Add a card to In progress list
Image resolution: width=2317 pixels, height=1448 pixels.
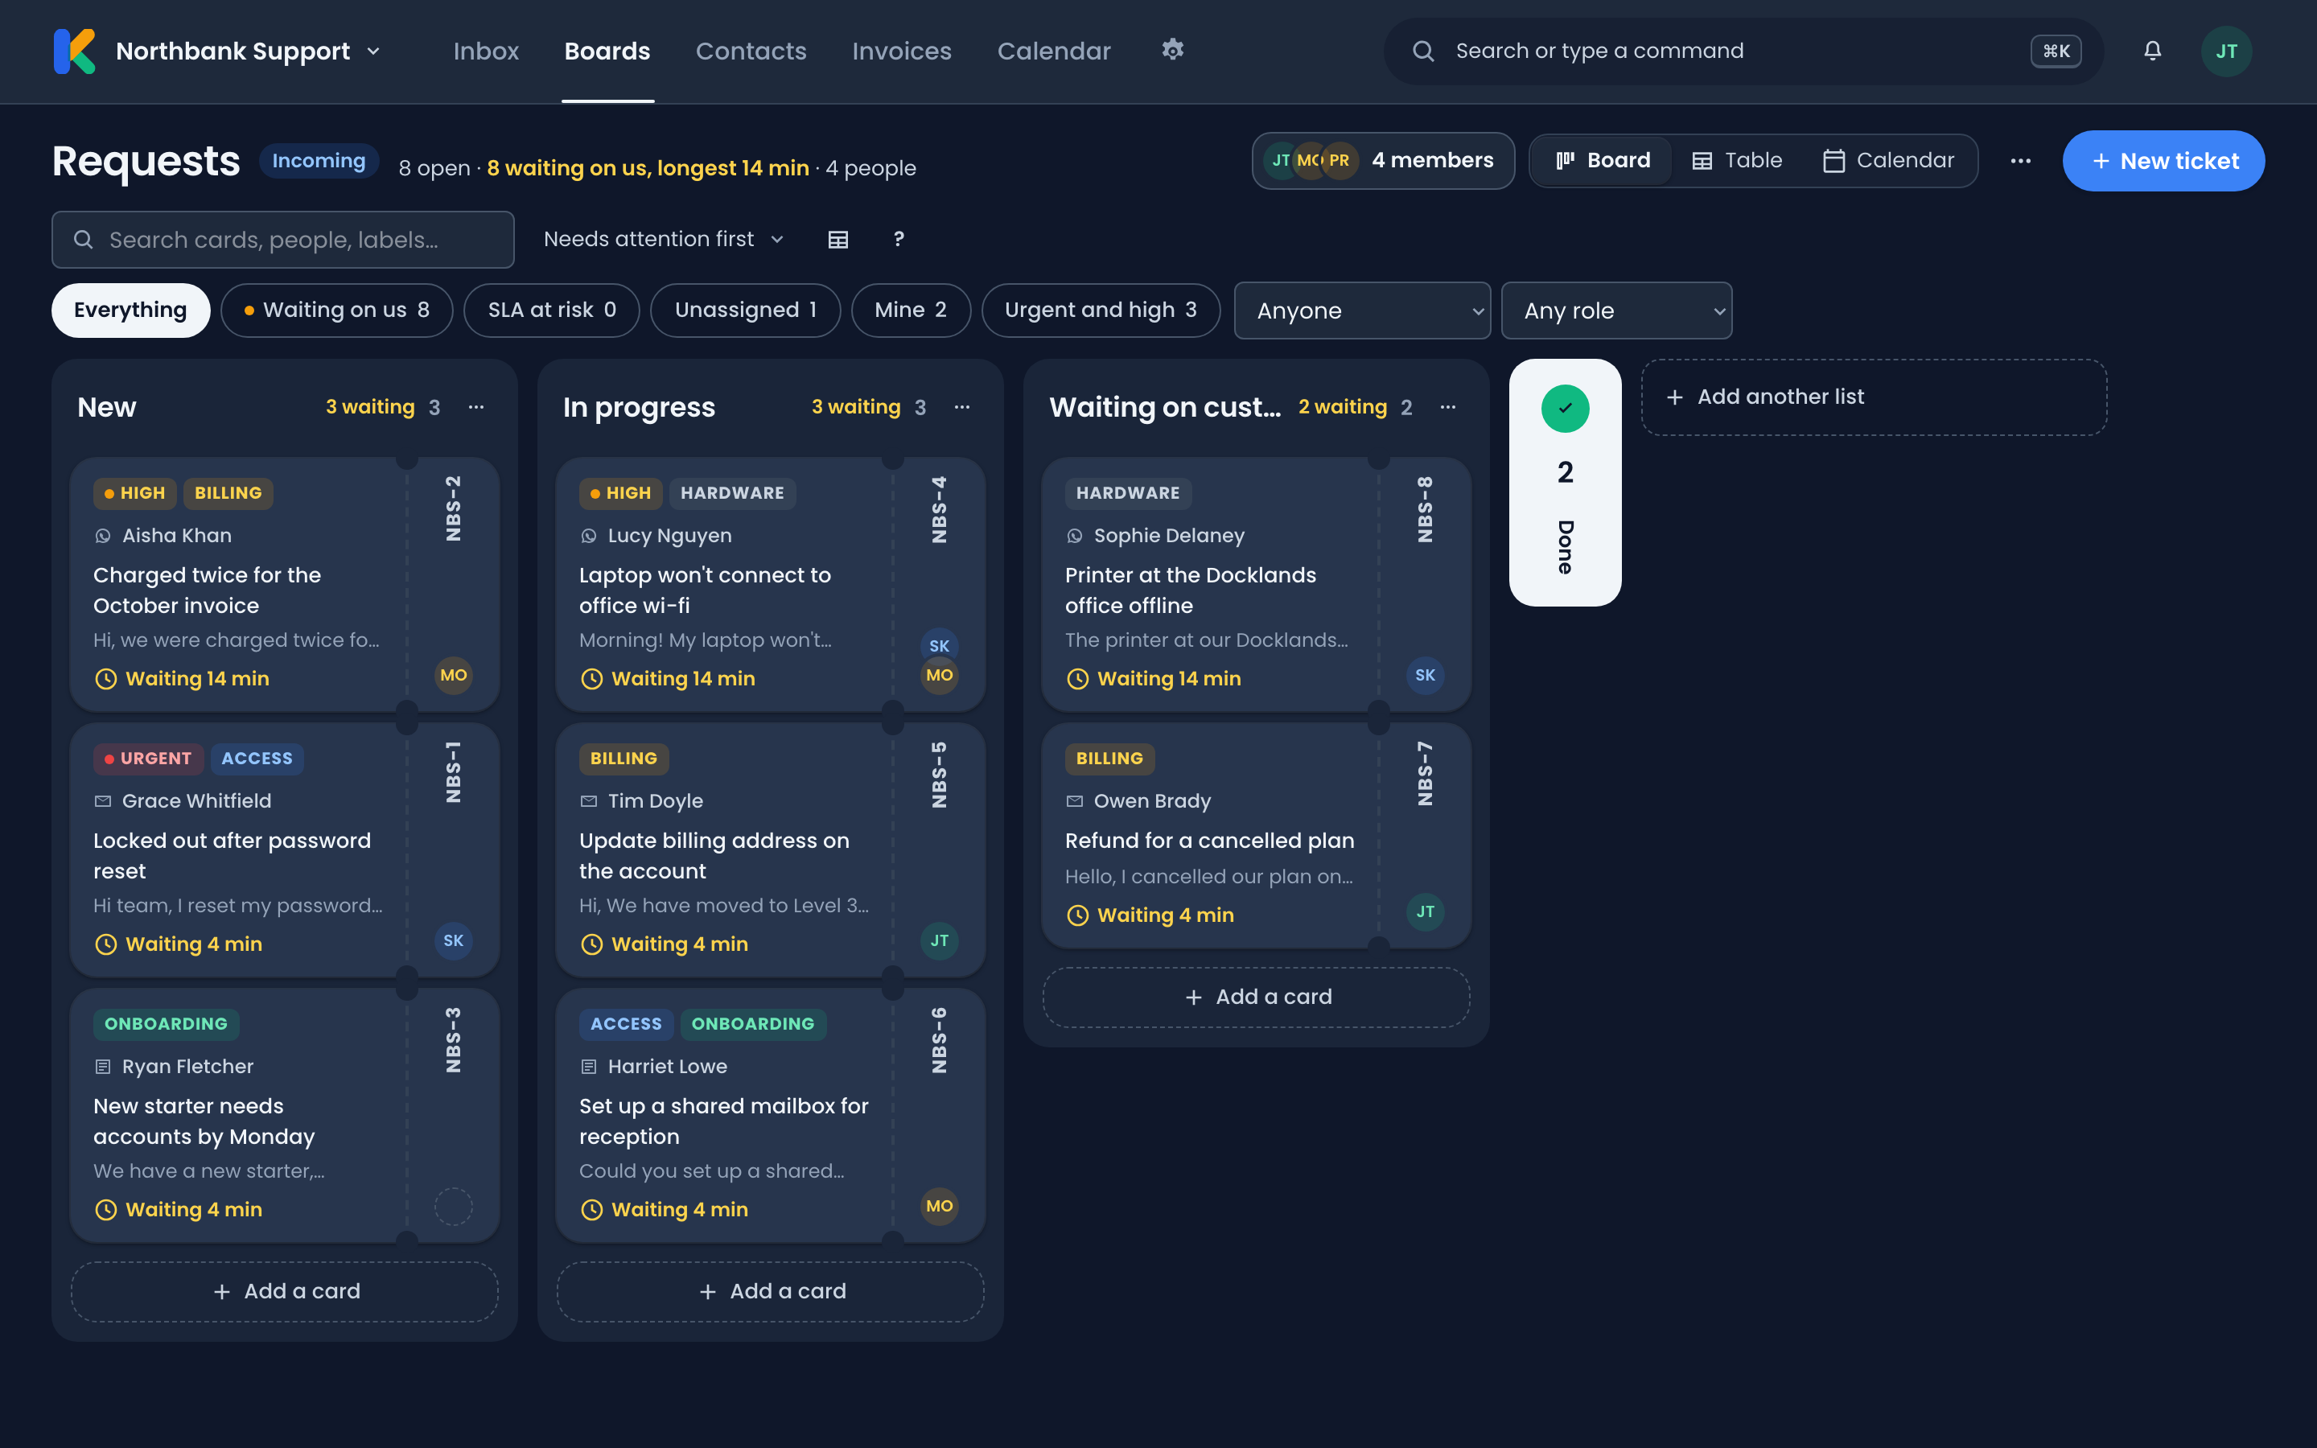[x=771, y=1292]
